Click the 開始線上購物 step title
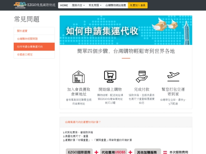 coord(110,89)
